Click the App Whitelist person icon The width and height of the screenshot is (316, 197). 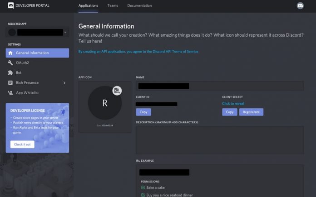pos(10,93)
